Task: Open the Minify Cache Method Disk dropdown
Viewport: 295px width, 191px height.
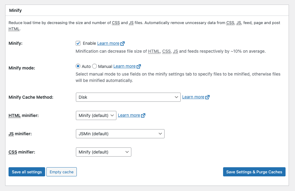Action: click(x=128, y=97)
